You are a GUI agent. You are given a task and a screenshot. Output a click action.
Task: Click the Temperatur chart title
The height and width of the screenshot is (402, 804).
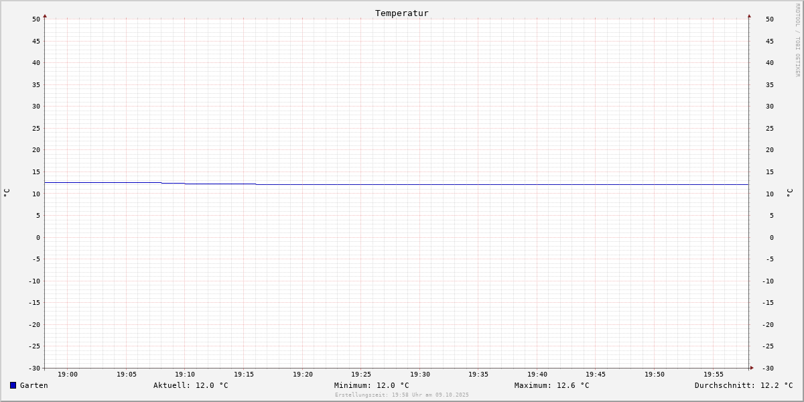tap(402, 13)
